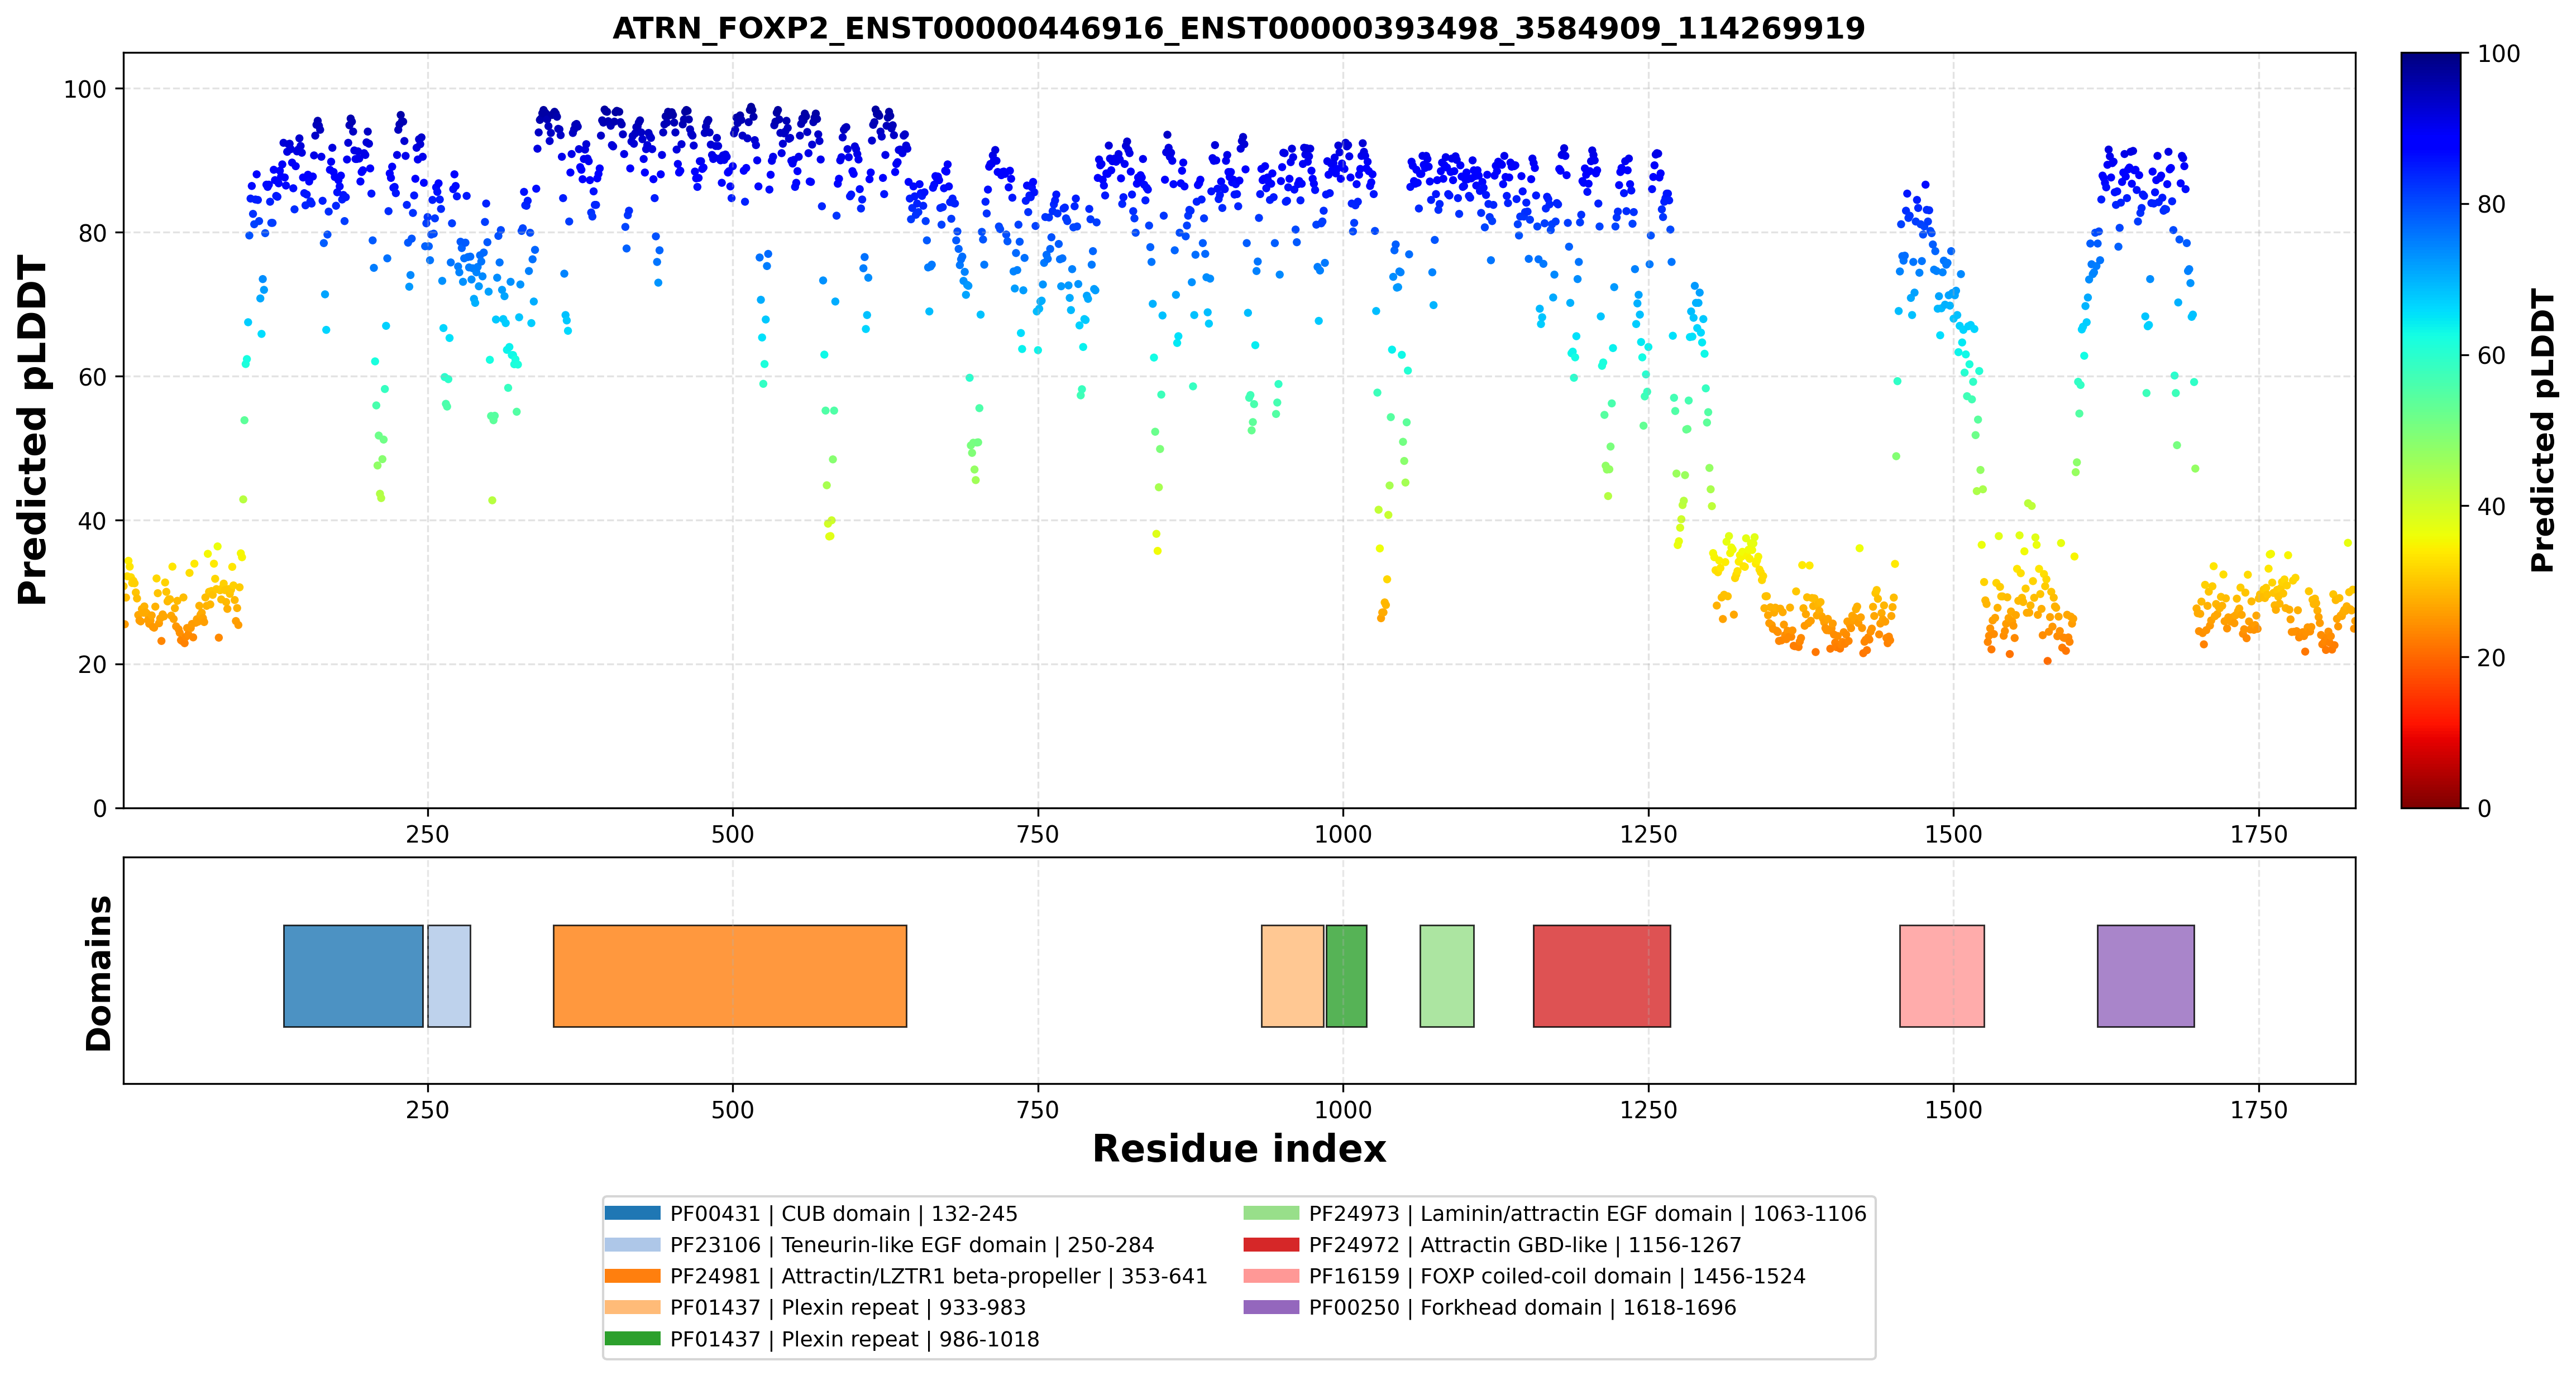This screenshot has width=2576, height=1376.
Task: Select the purple Forkhead domain bar
Action: click(x=2146, y=975)
